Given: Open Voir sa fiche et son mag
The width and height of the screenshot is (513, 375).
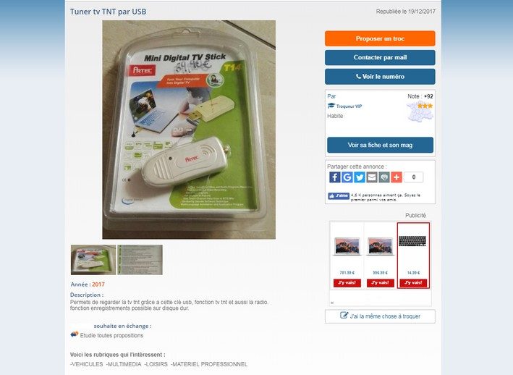Looking at the screenshot, I should (x=380, y=145).
